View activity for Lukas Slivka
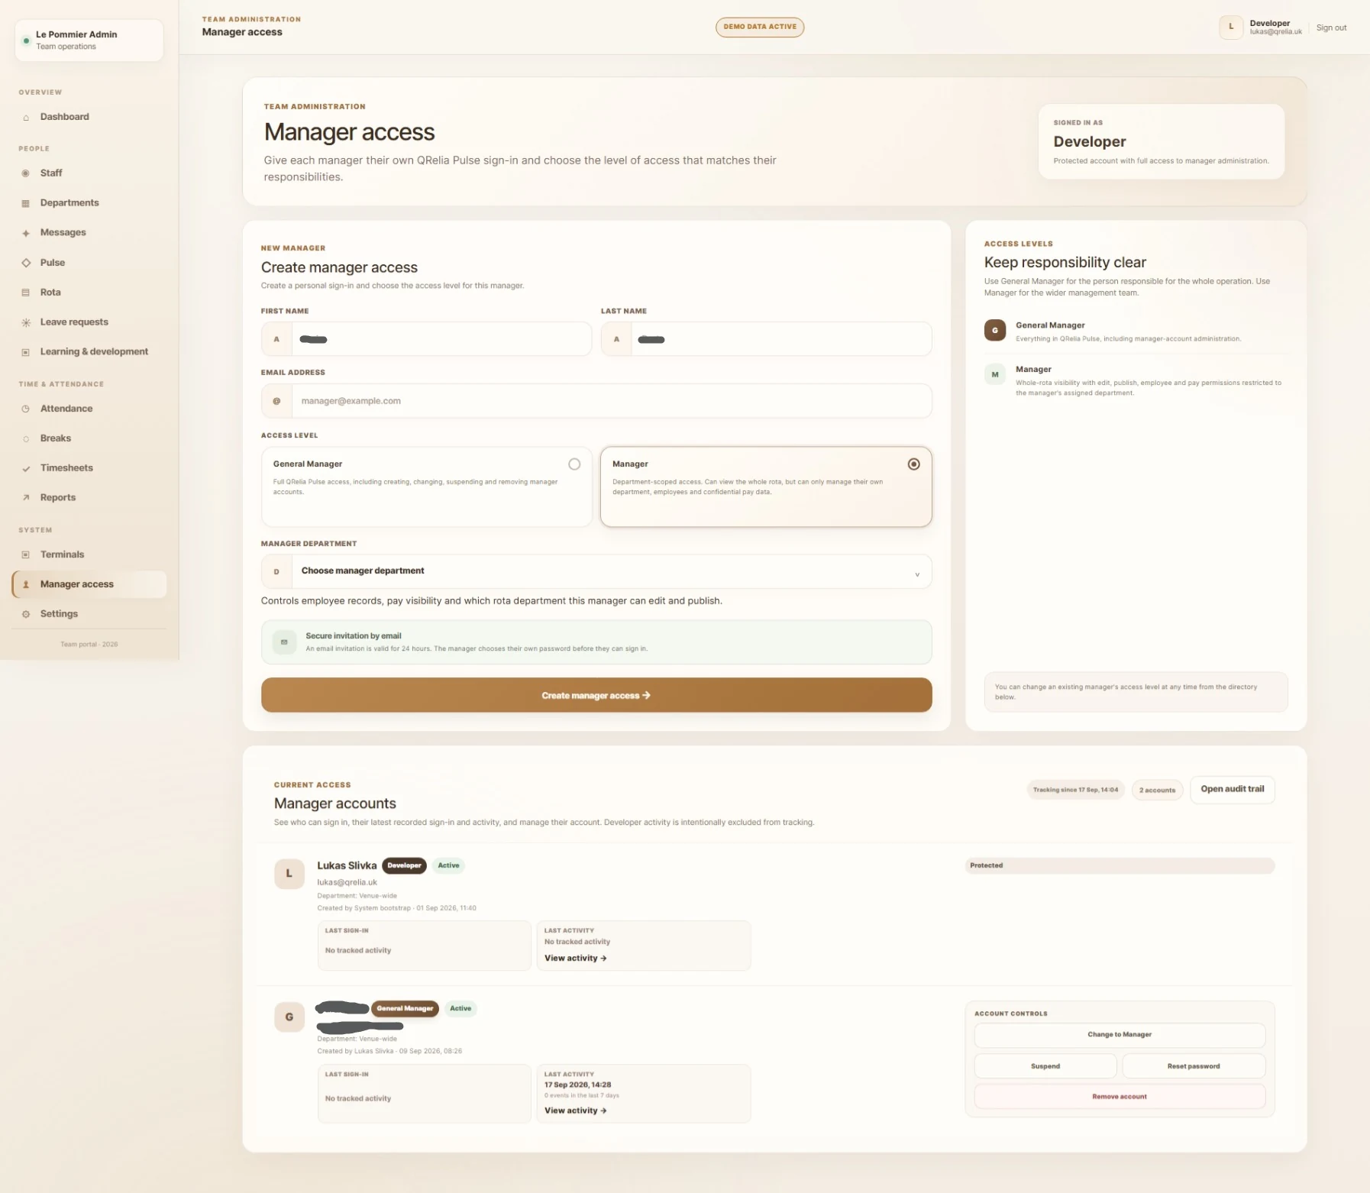The width and height of the screenshot is (1370, 1193). coord(576,958)
